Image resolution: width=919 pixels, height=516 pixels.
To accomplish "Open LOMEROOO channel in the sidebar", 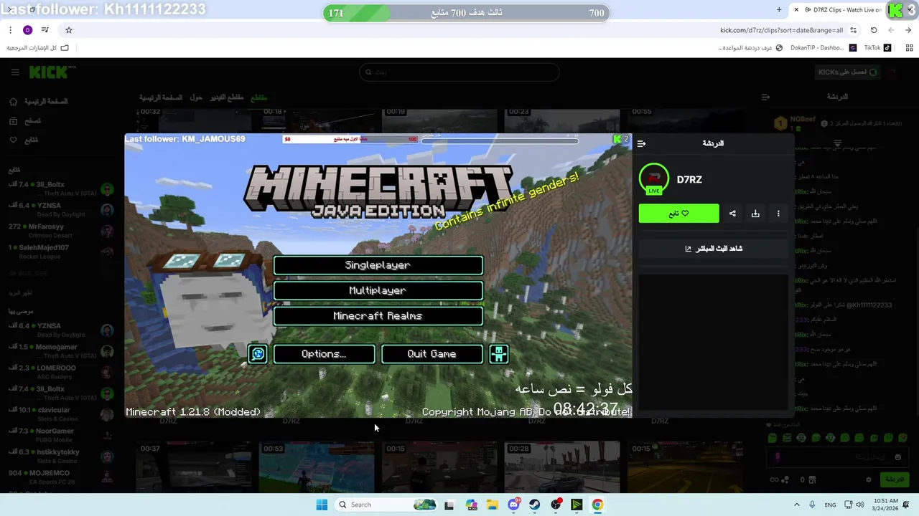I will [61, 372].
